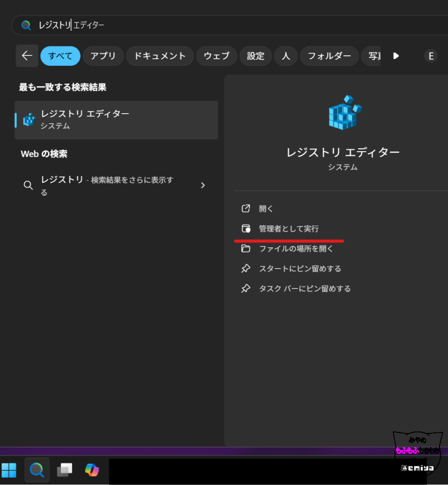
Task: Click 開く to open Registry Editor
Action: (x=266, y=209)
